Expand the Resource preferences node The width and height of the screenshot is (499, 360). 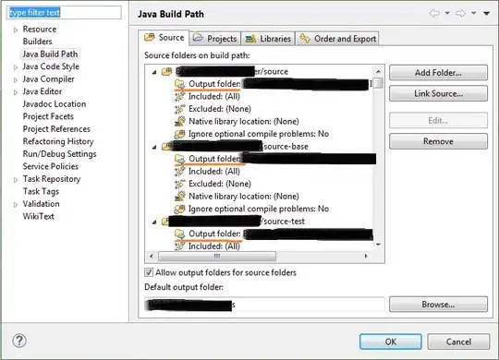point(16,30)
